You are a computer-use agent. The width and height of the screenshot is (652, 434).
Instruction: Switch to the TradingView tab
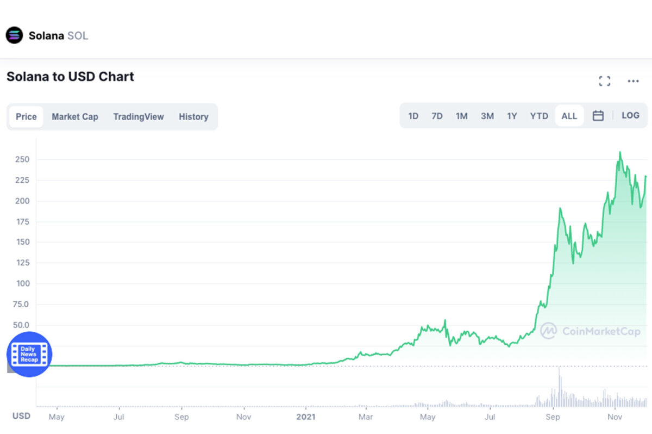[x=139, y=116]
